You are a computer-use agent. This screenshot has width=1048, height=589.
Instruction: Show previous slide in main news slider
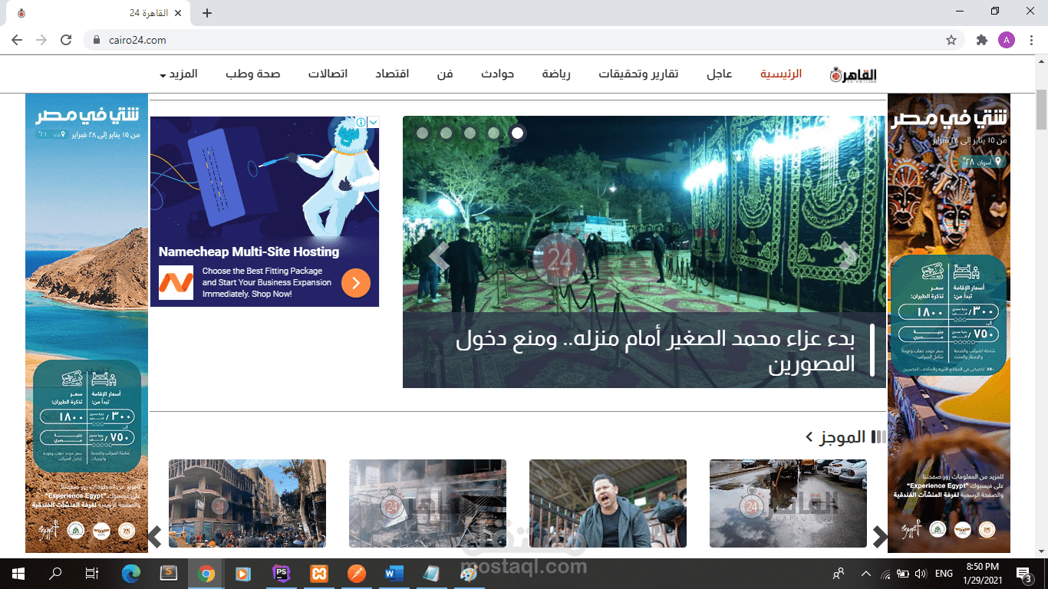click(439, 255)
